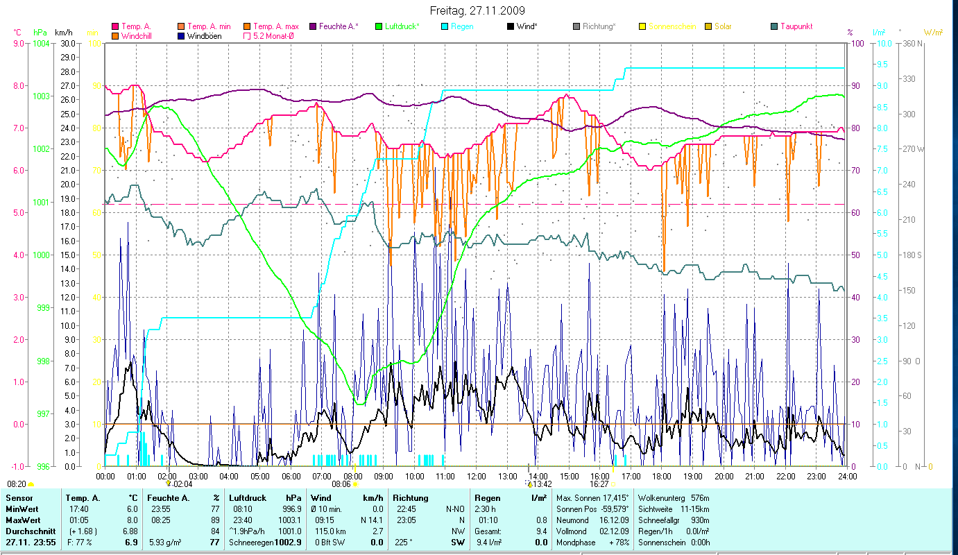Click the moon marker at 02:04
Viewport: 958px width, 555px height.
point(168,484)
